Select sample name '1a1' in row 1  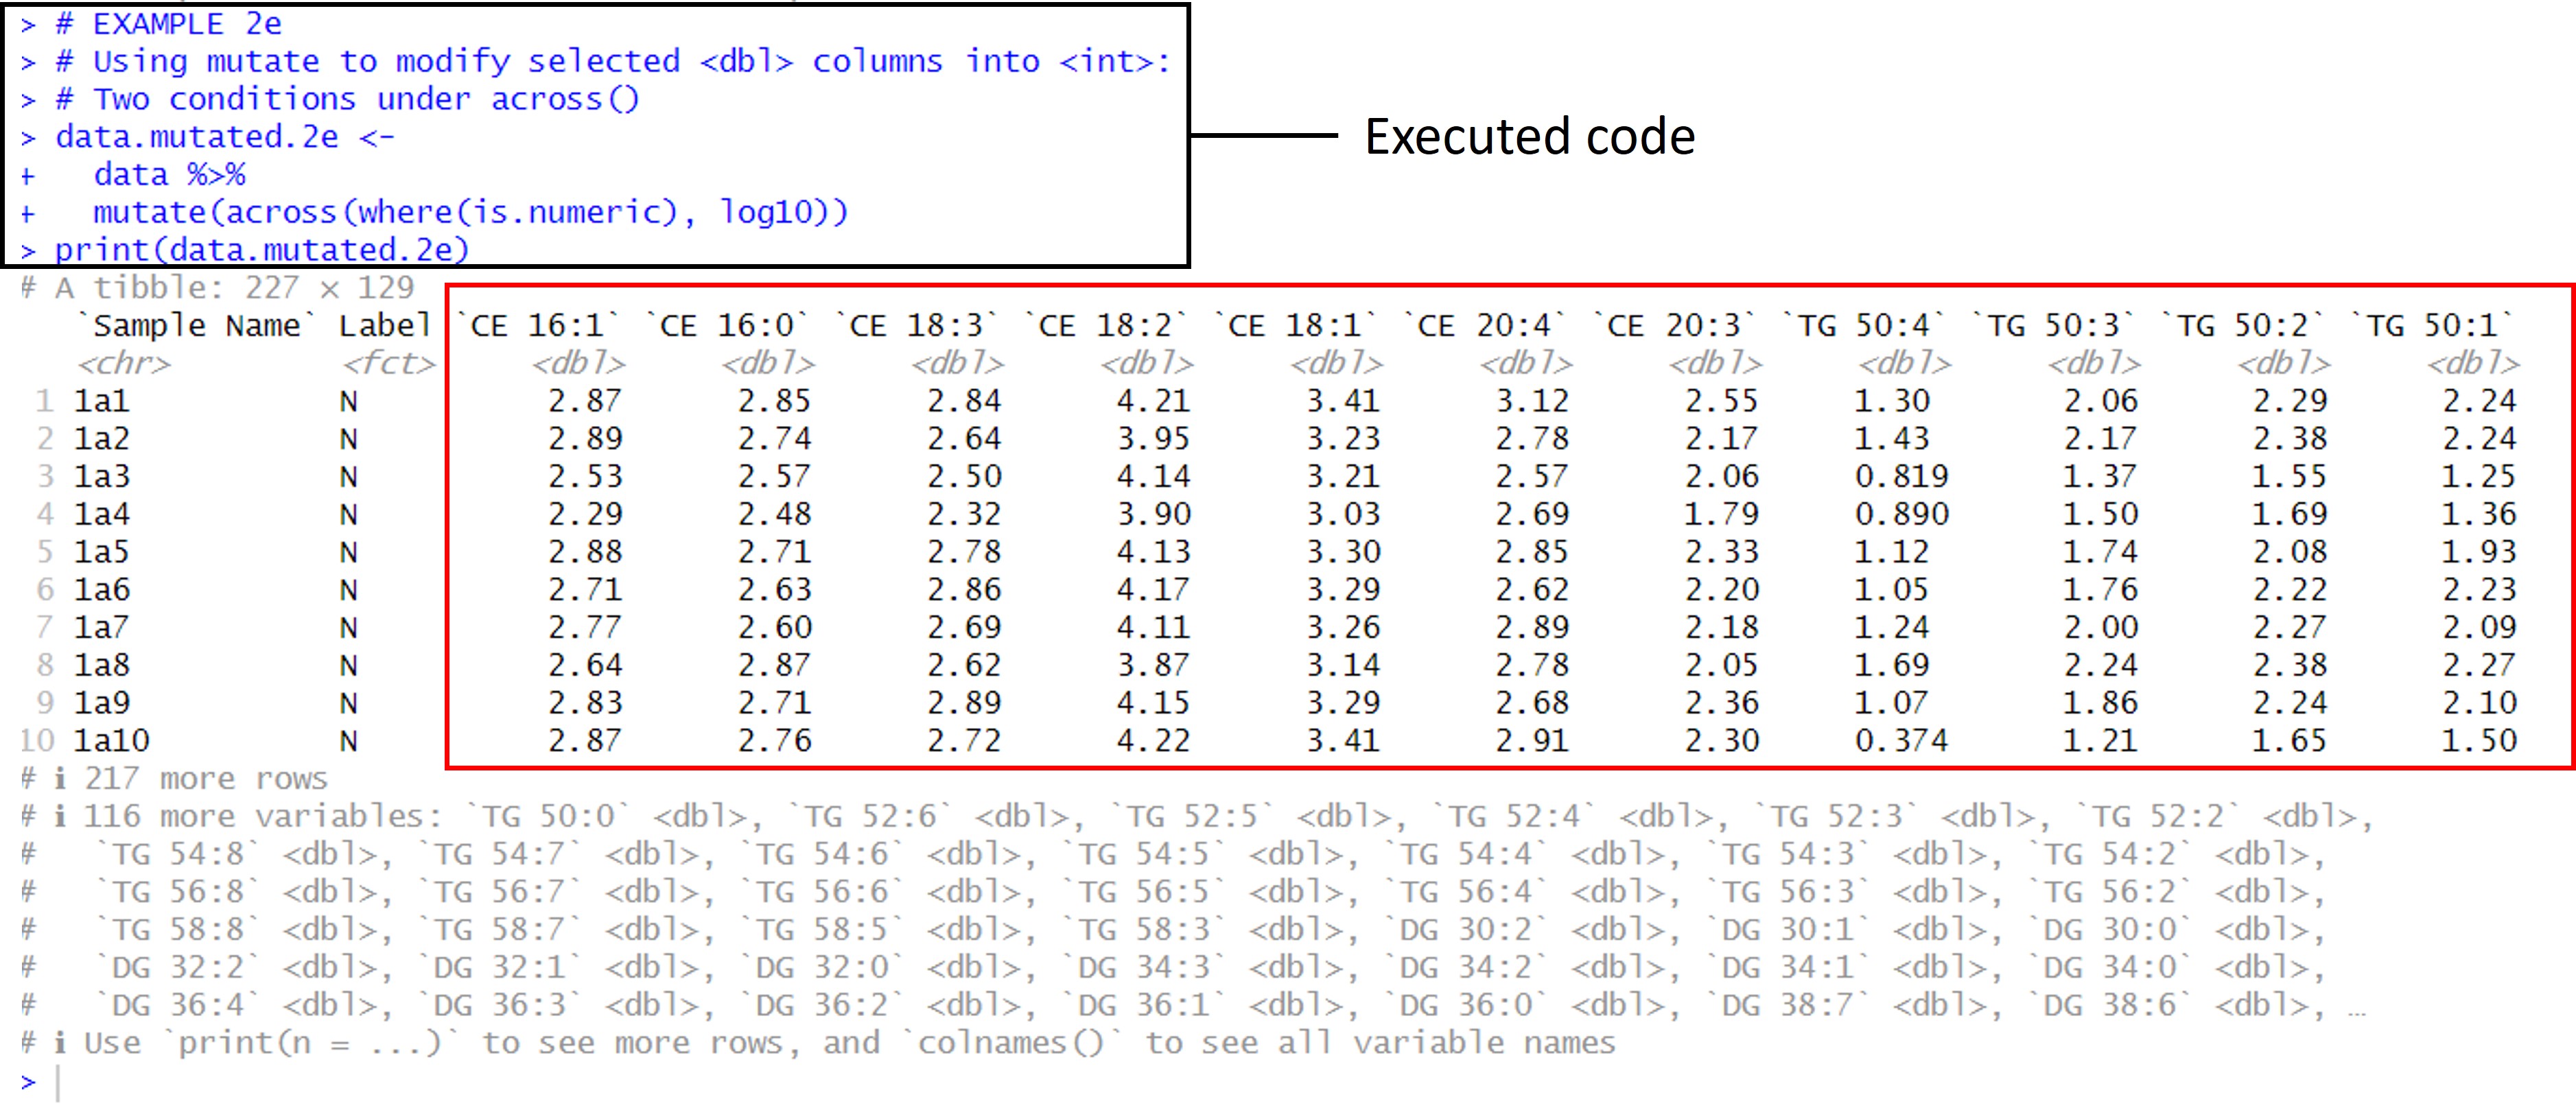click(x=101, y=401)
